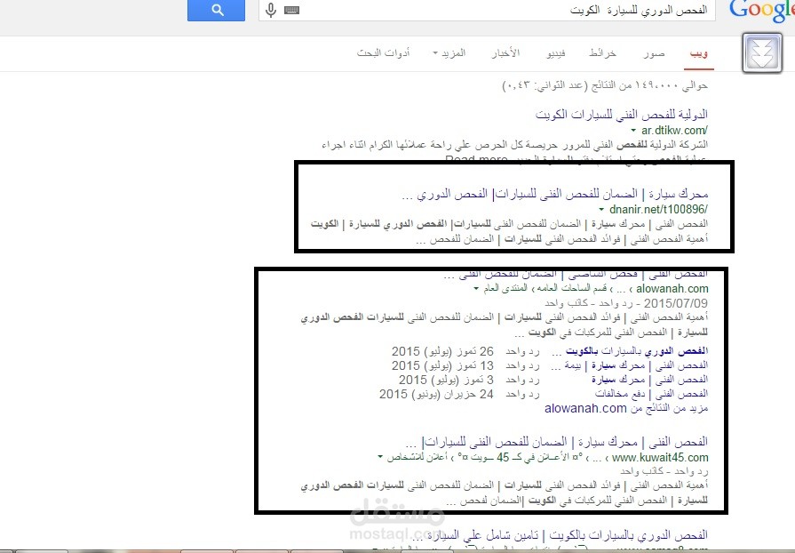The image size is (795, 553).
Task: Switch to the فيديو tab
Action: click(556, 52)
